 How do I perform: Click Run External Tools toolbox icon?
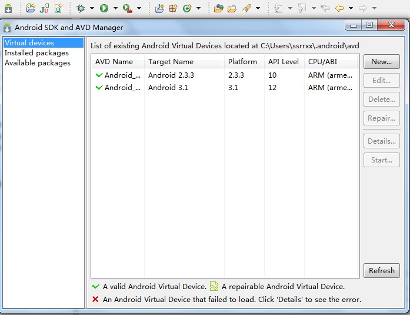pos(127,8)
